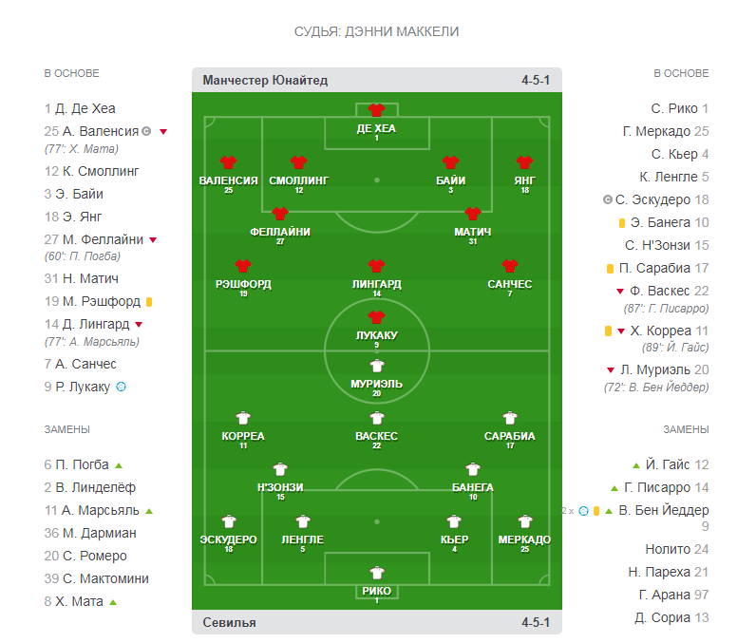The image size is (756, 643).
Task: Click Muriel's white jersey icon on the pitch
Action: [x=376, y=366]
